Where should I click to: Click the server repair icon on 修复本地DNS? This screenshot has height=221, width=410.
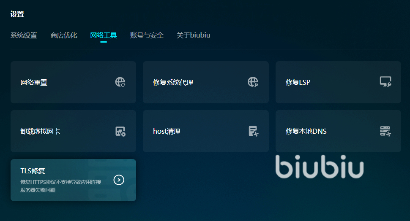(x=385, y=131)
